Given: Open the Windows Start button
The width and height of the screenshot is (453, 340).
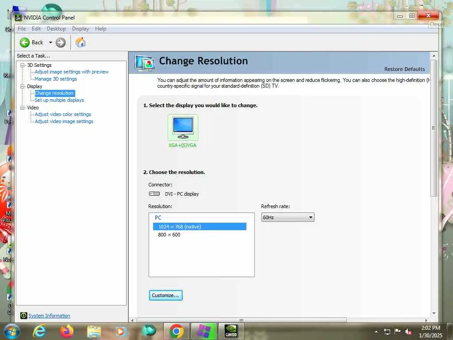Looking at the screenshot, I should [x=12, y=331].
